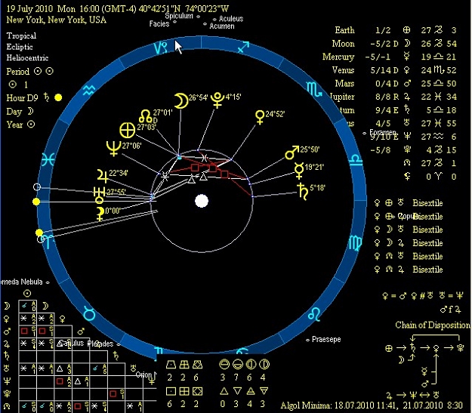Click the 'Earth' row in the positions table
Image resolution: width=472 pixels, height=413 pixels.
pos(396,30)
